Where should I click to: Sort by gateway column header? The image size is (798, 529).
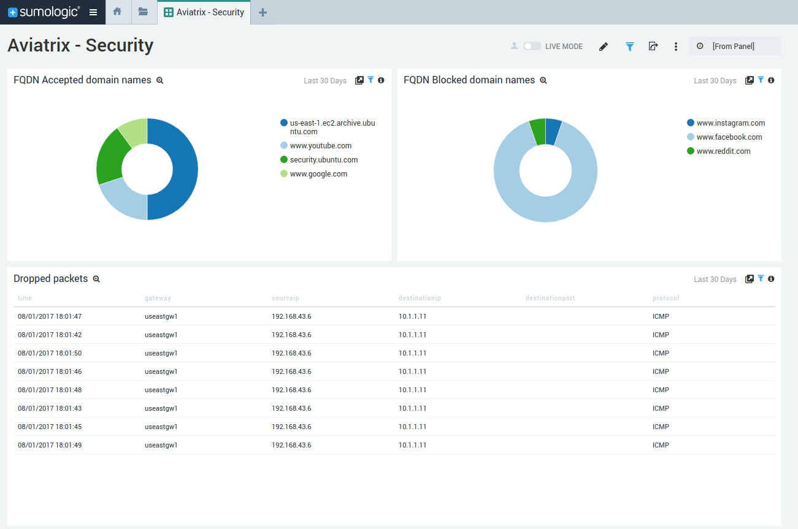click(x=158, y=298)
